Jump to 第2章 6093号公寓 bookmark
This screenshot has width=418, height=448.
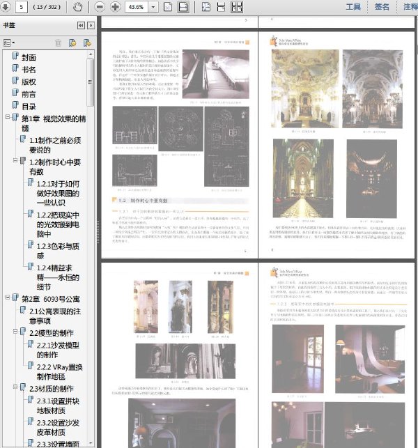[x=51, y=299]
